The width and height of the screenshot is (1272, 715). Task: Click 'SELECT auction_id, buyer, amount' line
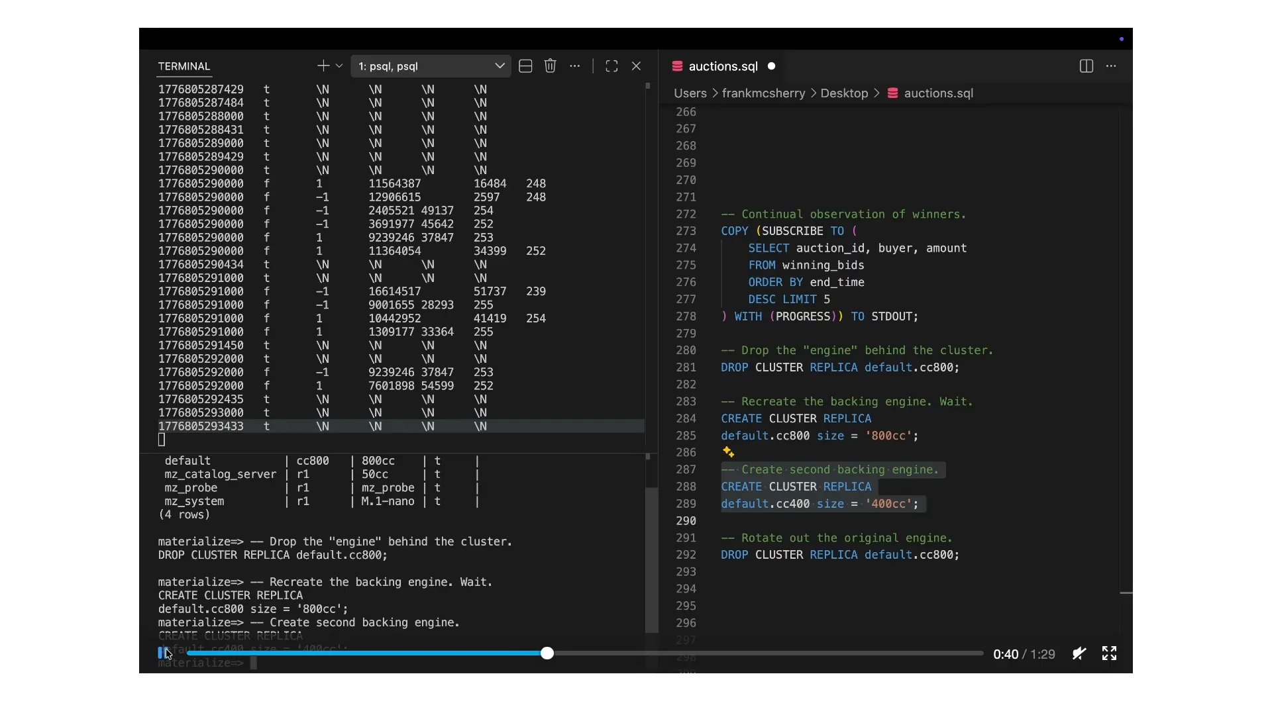[857, 248]
